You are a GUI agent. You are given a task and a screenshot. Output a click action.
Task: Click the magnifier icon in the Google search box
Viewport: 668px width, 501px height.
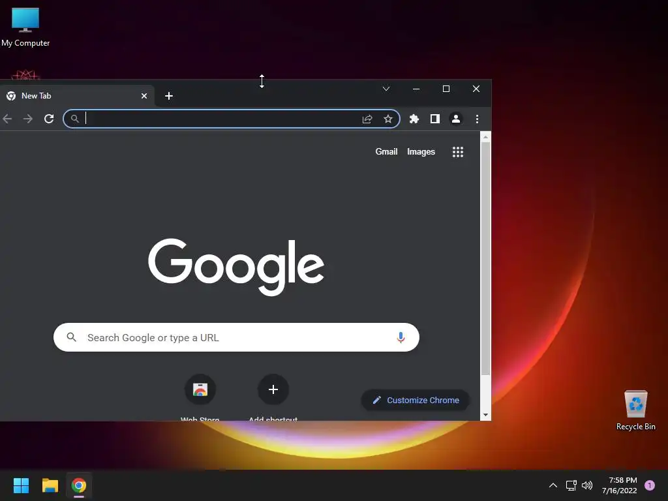(72, 337)
